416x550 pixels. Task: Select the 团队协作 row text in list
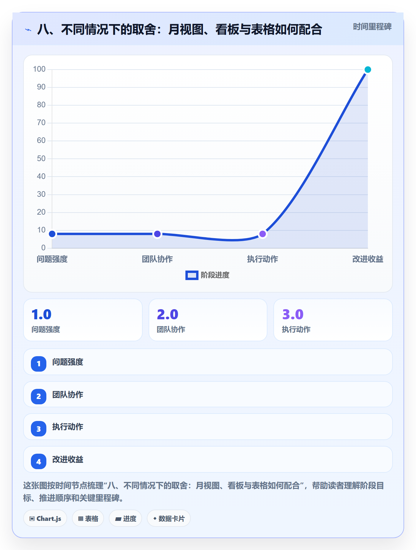[68, 395]
